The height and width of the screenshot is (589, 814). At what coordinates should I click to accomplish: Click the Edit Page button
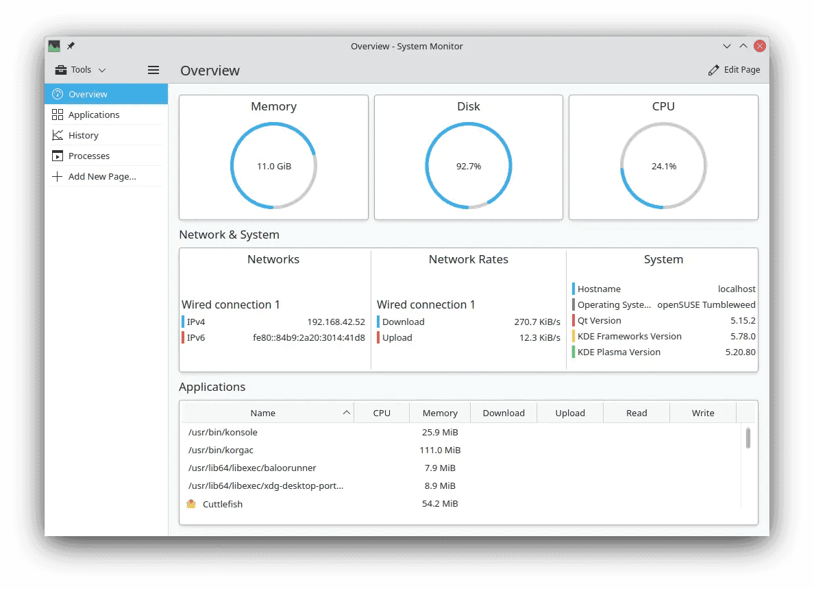pos(735,69)
